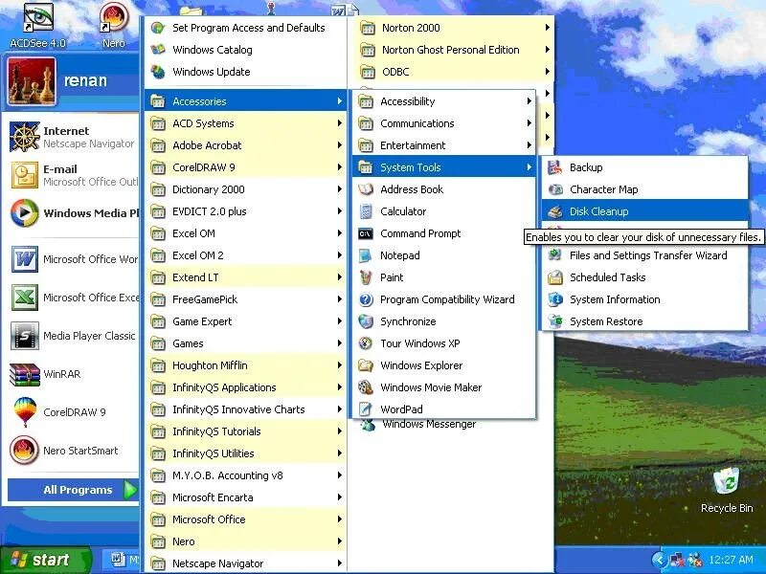Open Microsoft Office Word pinned shortcut
The height and width of the screenshot is (574, 766).
tap(73, 259)
